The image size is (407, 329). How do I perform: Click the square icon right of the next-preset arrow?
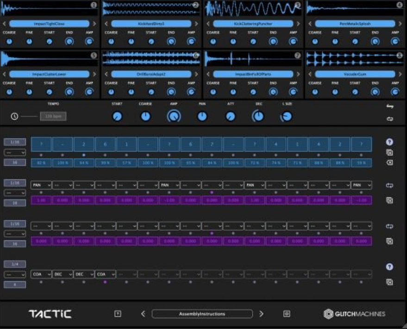[287, 314]
